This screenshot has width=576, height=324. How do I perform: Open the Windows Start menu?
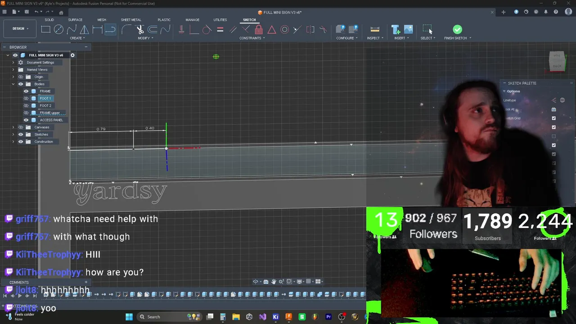[129, 317]
